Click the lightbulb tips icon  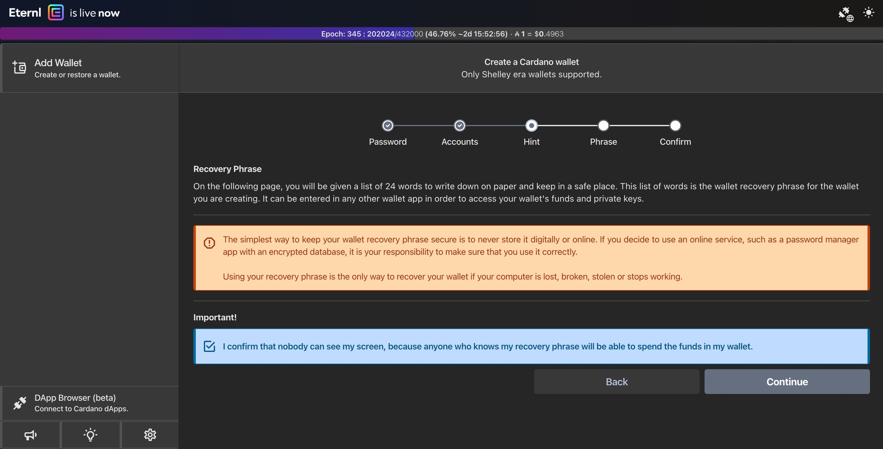coord(90,435)
